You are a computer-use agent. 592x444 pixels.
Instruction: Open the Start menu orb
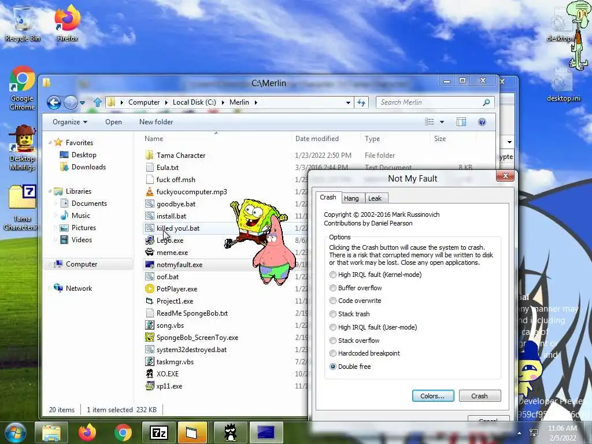(x=16, y=433)
